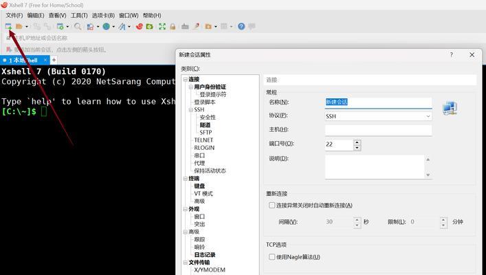This screenshot has width=486, height=275.
Task: Click the keyboard mapping toolbar icon
Action: pyautogui.click(x=185, y=27)
